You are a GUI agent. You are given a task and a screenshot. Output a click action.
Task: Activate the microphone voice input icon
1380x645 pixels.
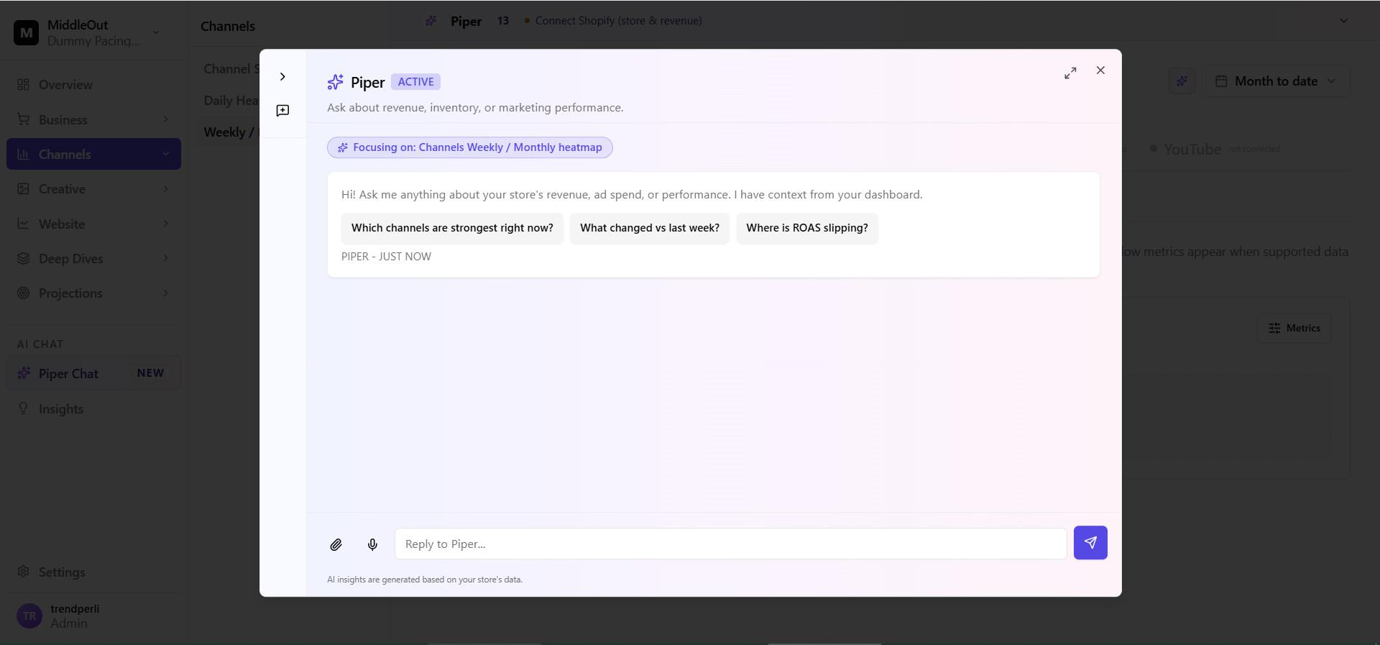pyautogui.click(x=372, y=544)
